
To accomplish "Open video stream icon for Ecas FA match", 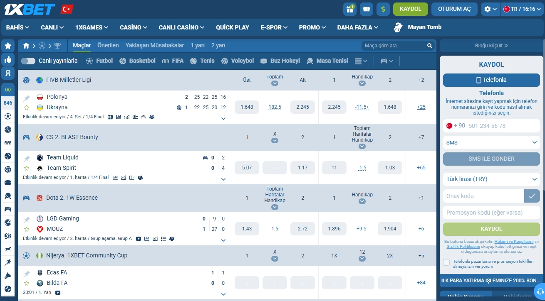I will click(x=58, y=293).
